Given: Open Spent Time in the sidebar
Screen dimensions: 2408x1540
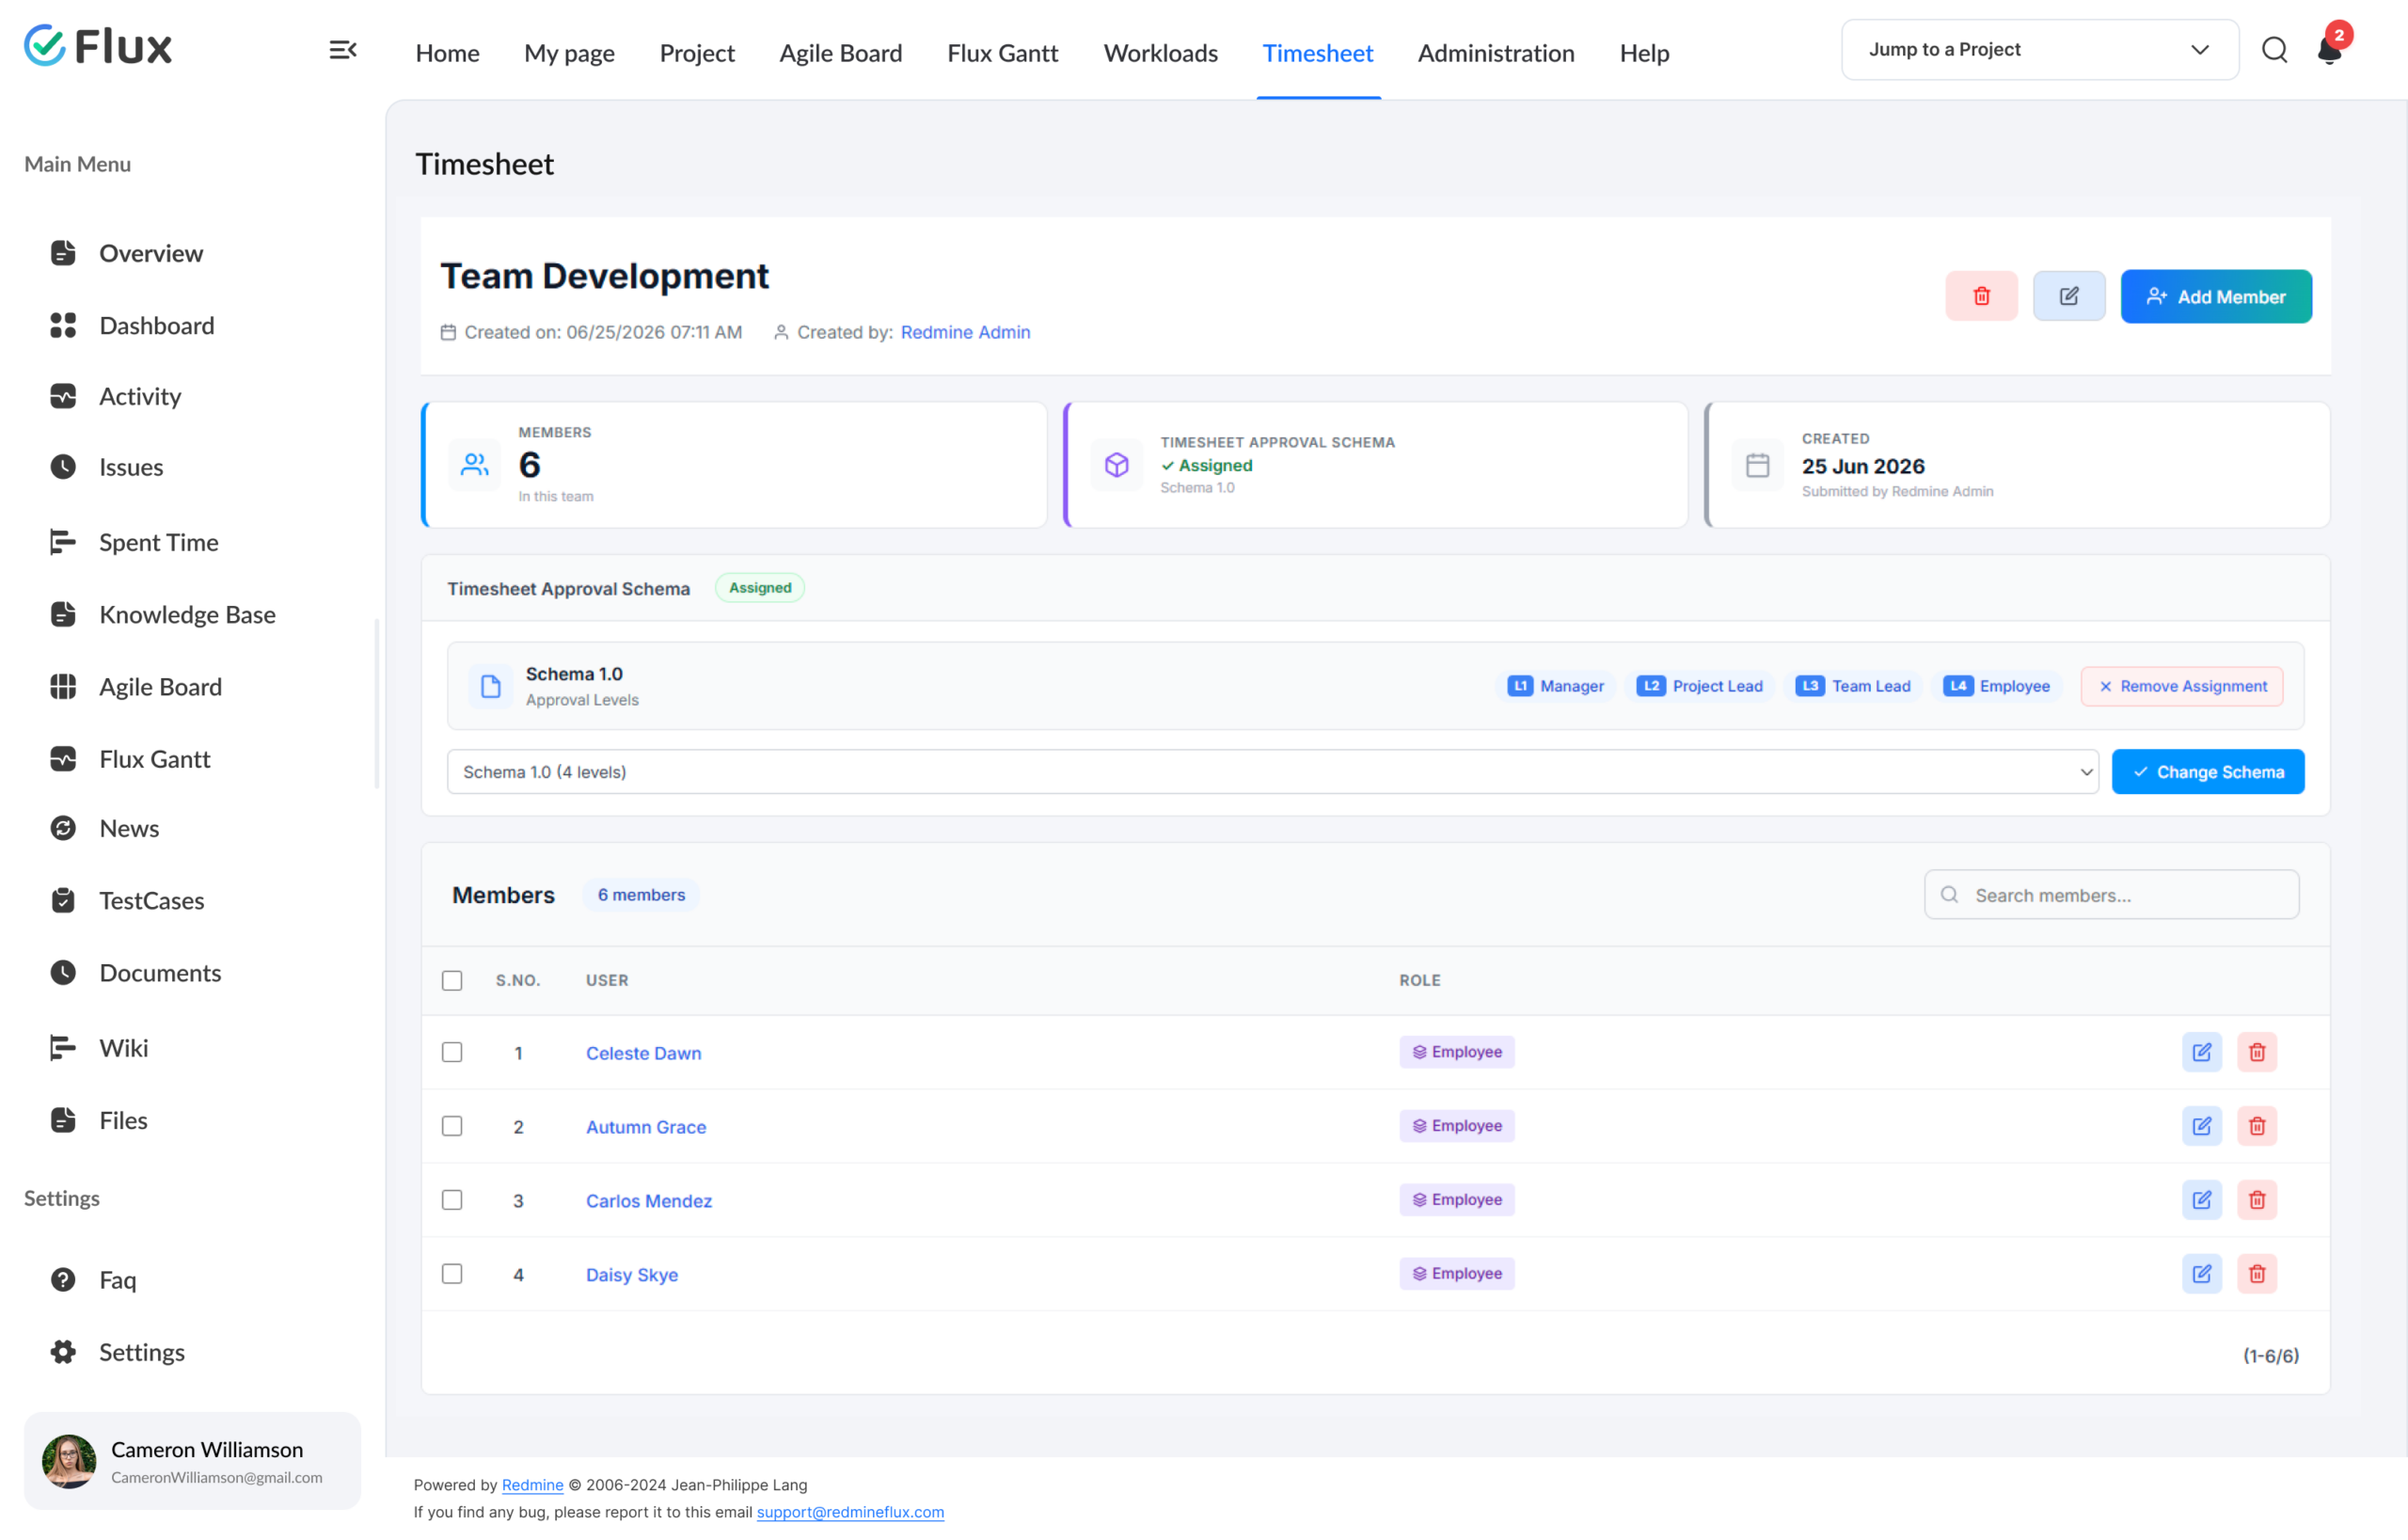Looking at the screenshot, I should (134, 542).
